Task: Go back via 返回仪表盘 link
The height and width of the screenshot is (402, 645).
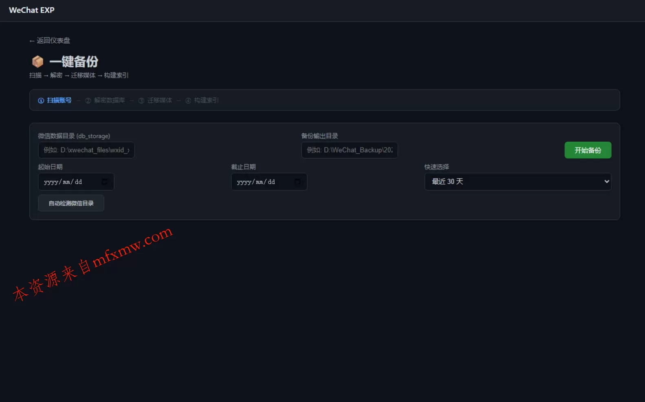Action: point(50,40)
